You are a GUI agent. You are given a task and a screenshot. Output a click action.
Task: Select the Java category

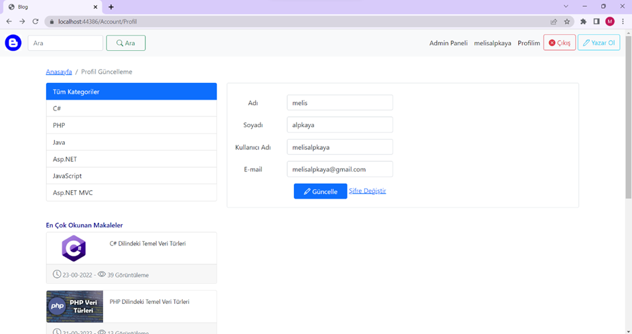[131, 142]
